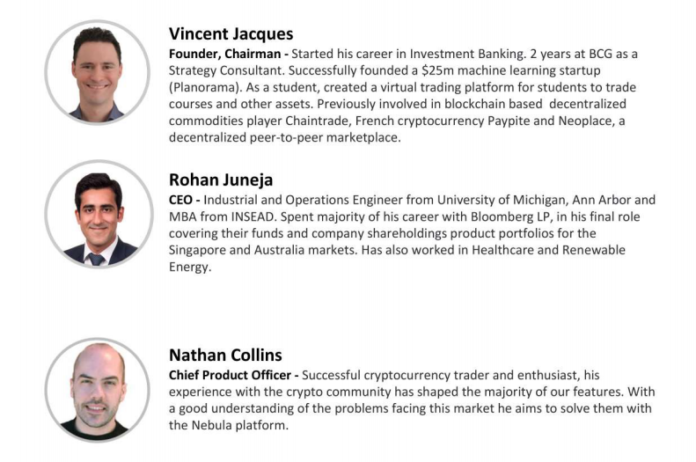Screen dimensions: 696x462
Task: Click 'Chaintrade' in Vincent's bio
Action: pos(317,121)
